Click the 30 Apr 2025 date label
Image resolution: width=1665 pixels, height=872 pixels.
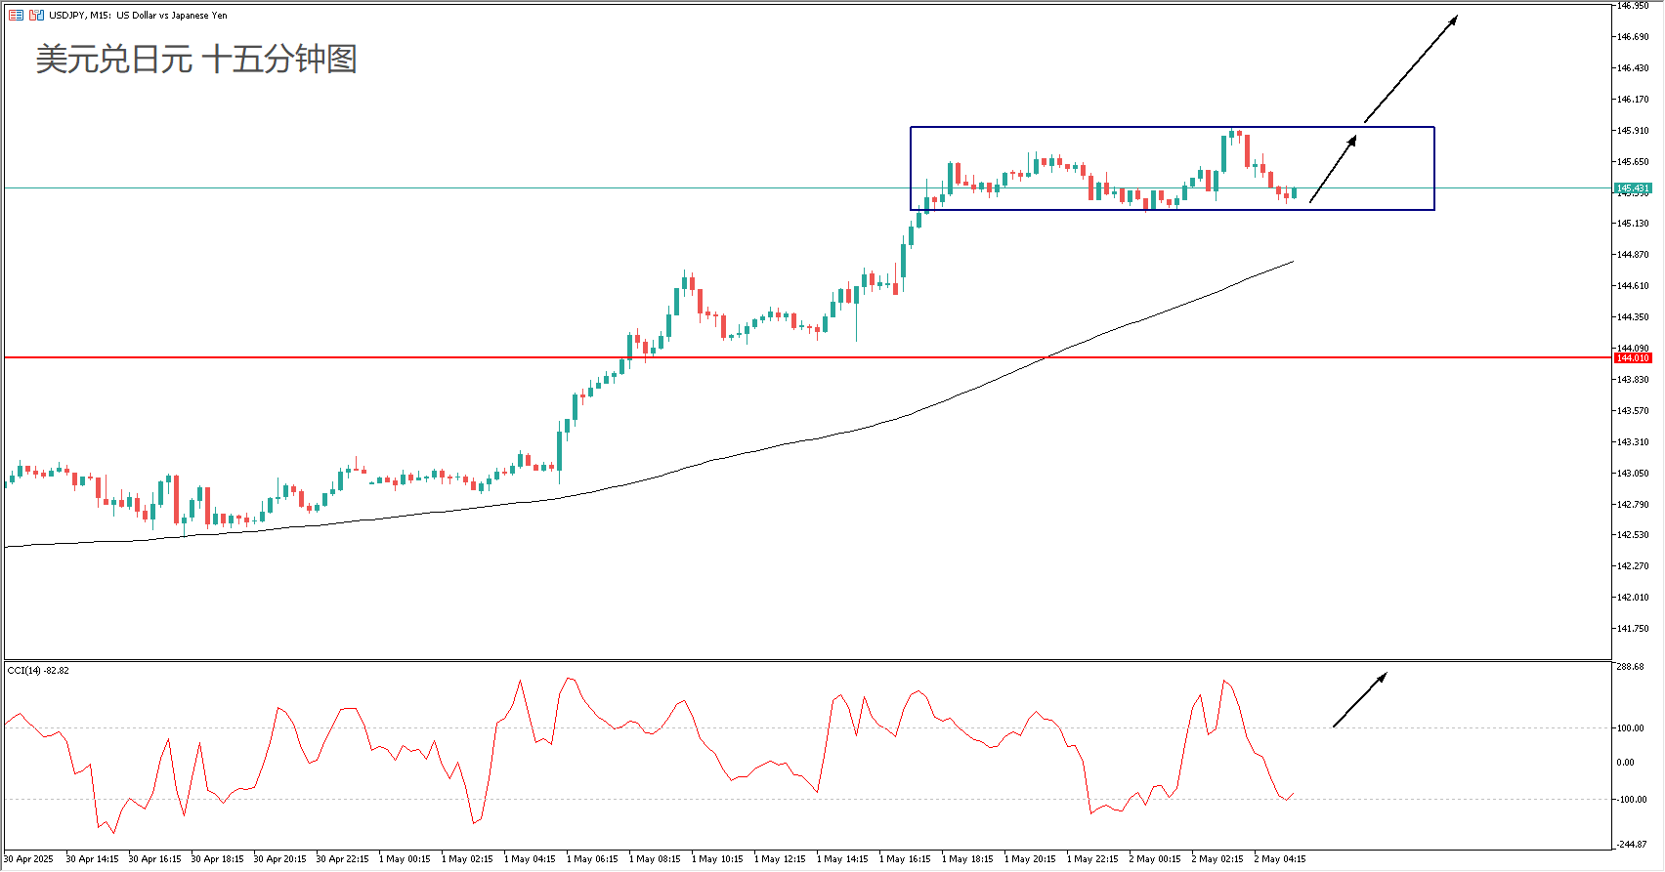pyautogui.click(x=29, y=859)
